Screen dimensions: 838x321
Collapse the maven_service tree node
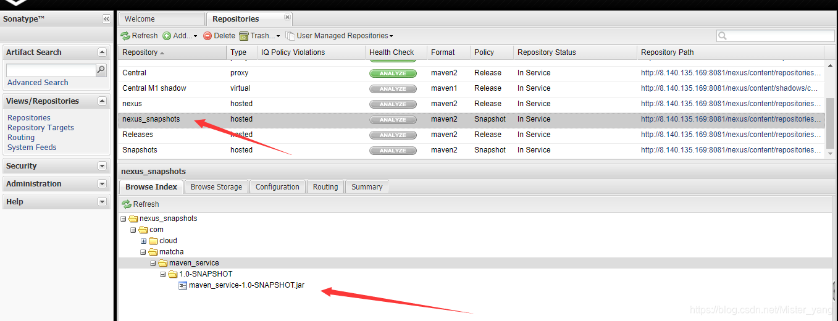pos(154,263)
